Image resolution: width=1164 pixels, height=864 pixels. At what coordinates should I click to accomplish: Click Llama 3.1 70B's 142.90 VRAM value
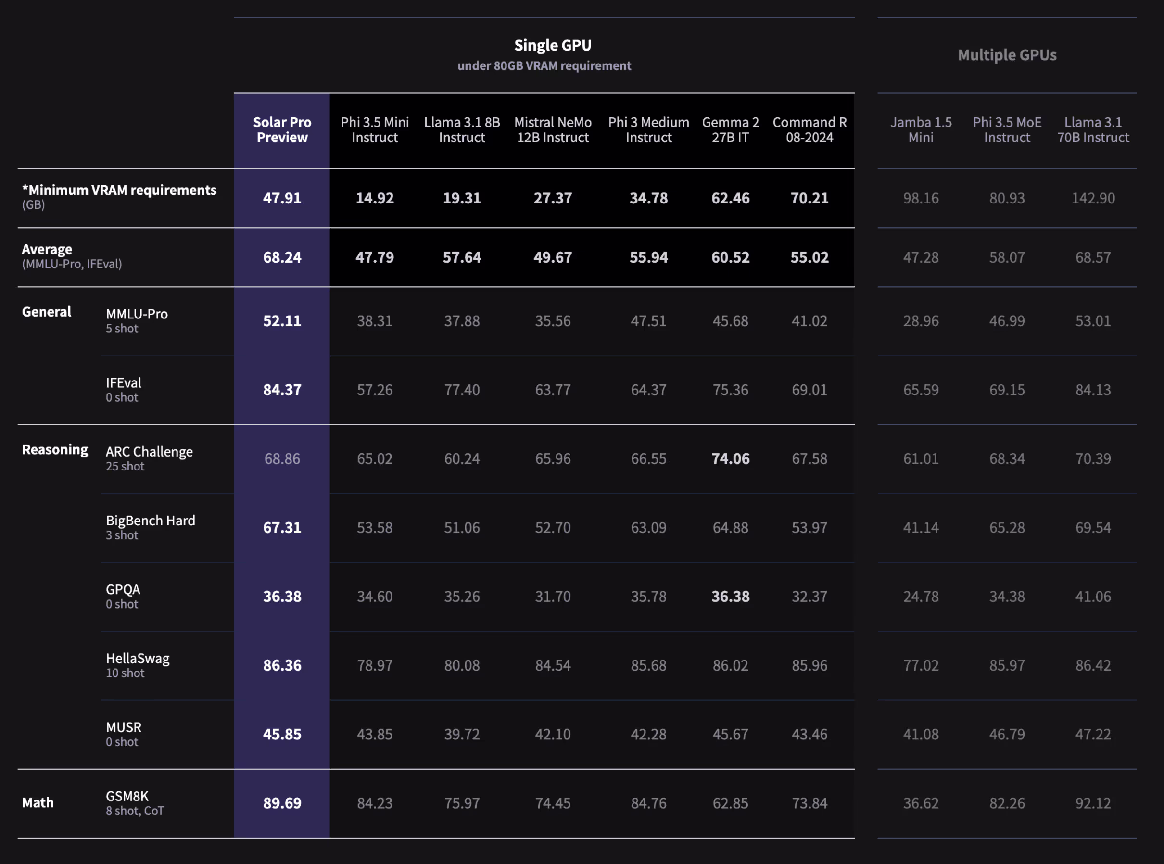(1093, 198)
